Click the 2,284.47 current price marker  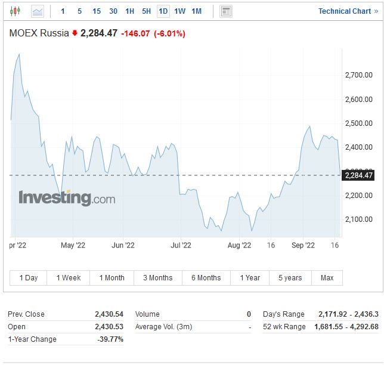[358, 175]
